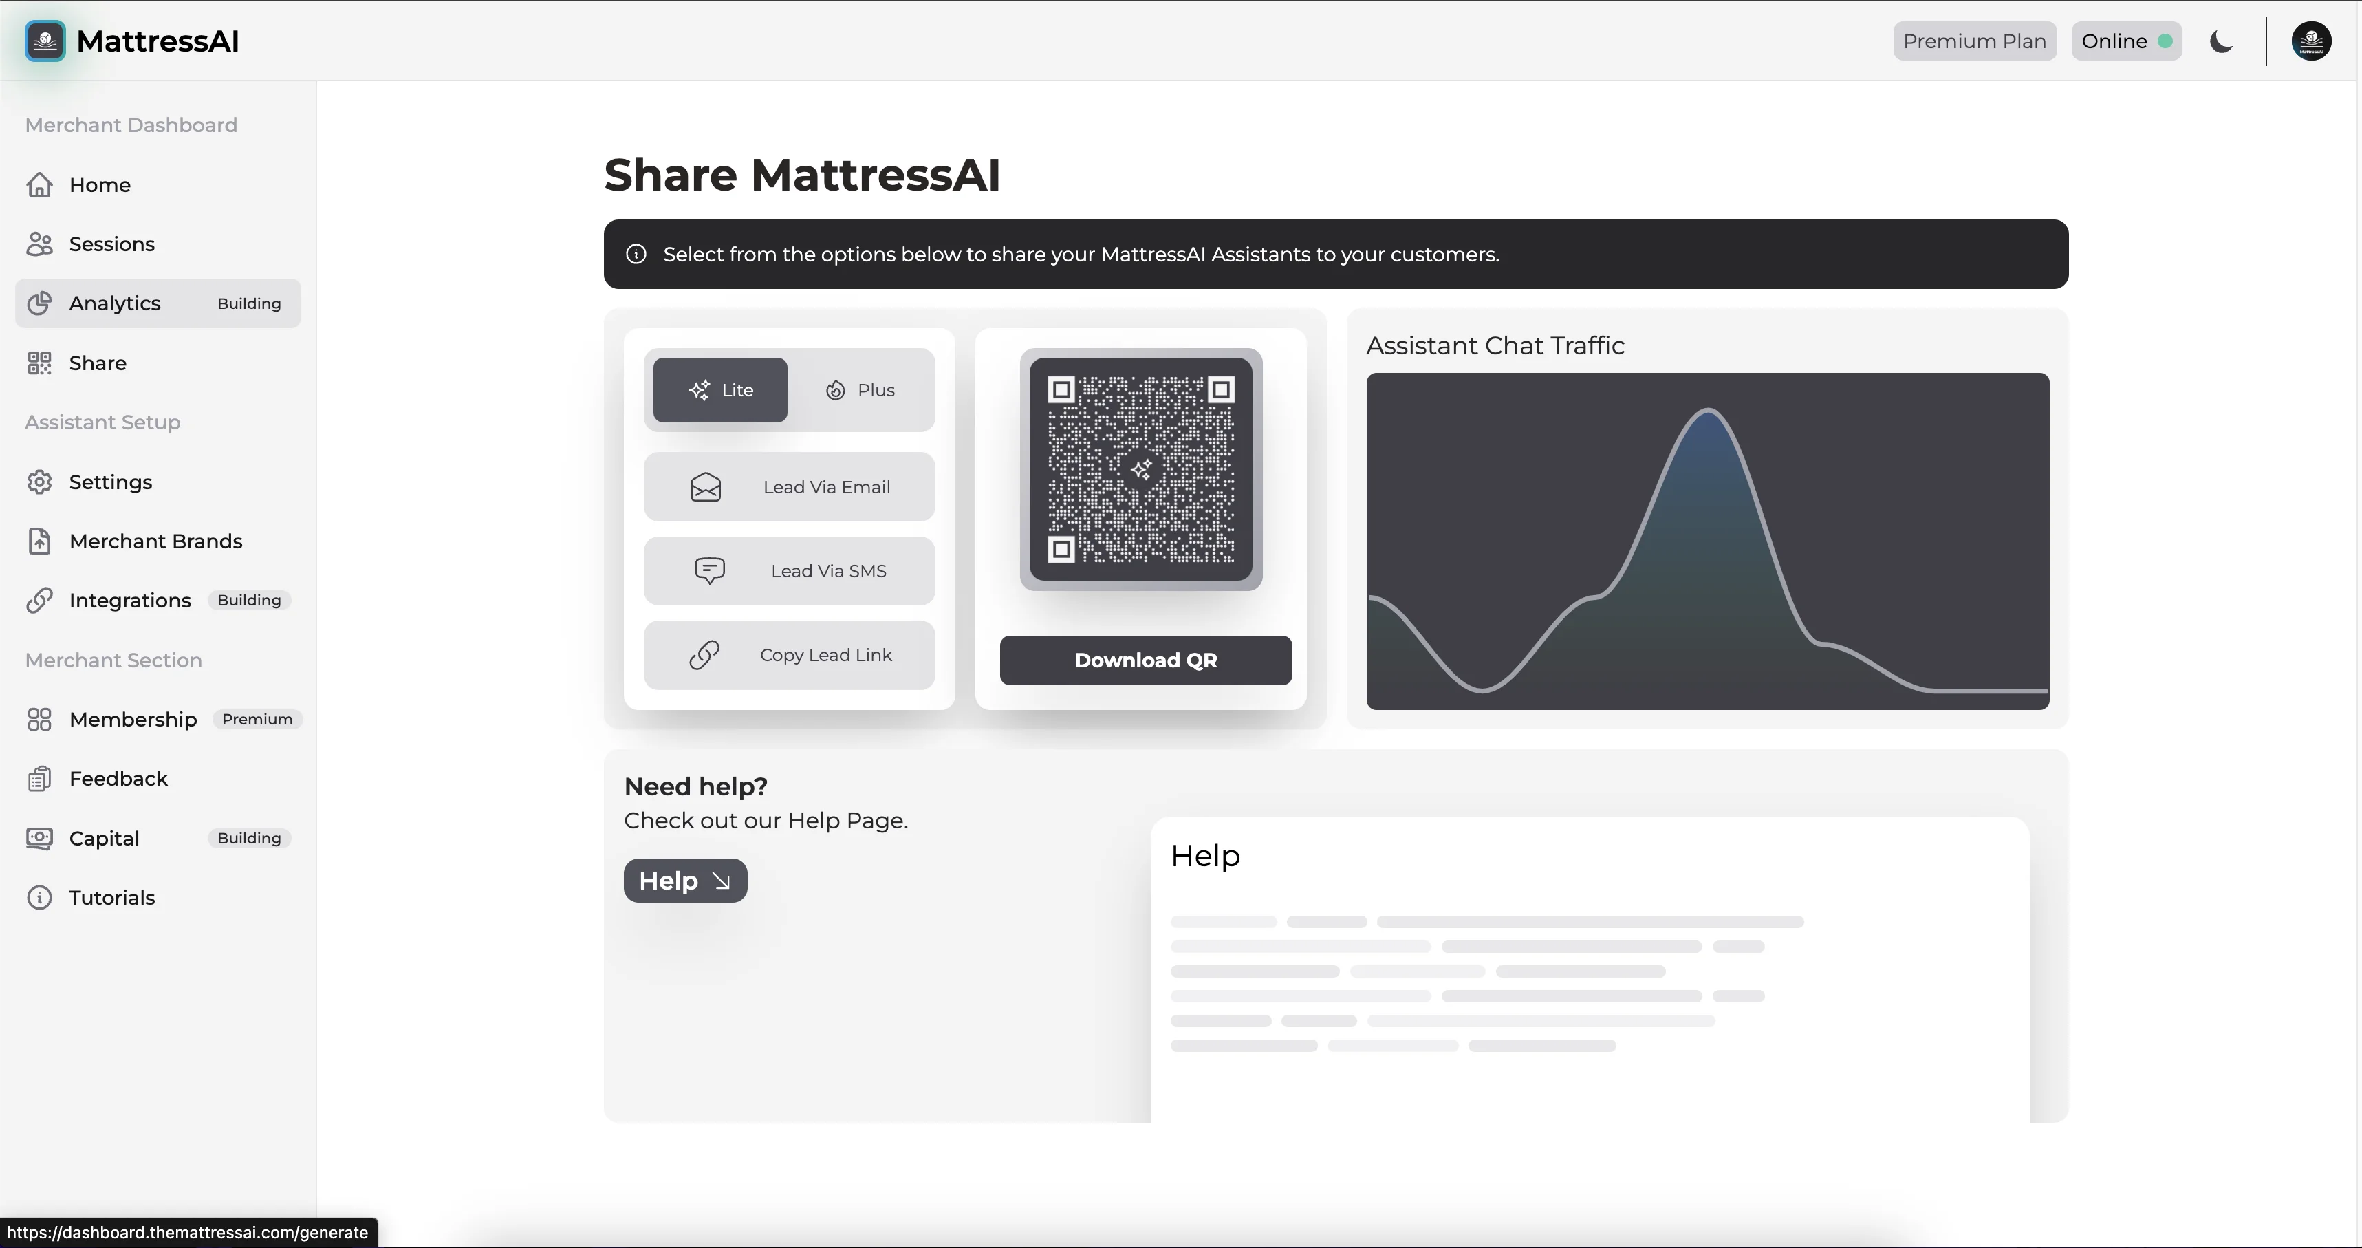Click the Membership grid icon

pos(39,720)
